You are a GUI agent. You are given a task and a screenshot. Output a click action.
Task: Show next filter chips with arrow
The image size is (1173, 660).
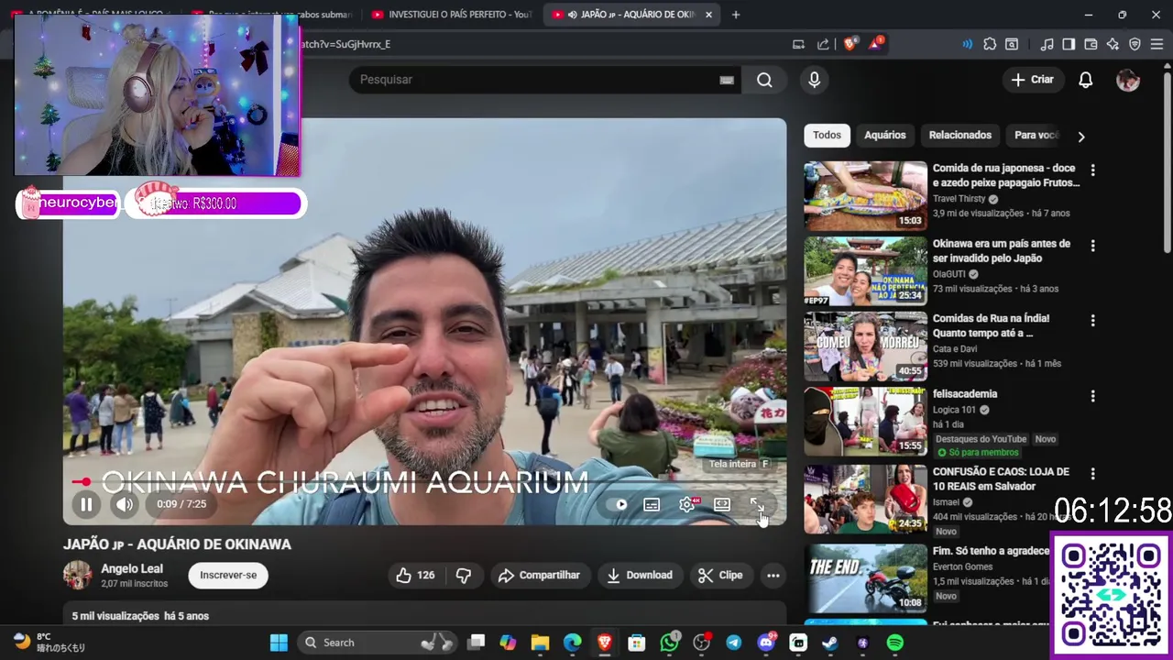pyautogui.click(x=1081, y=137)
